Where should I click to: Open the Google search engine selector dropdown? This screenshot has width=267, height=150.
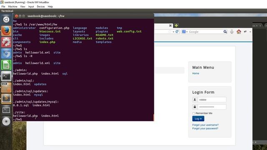coord(185,32)
